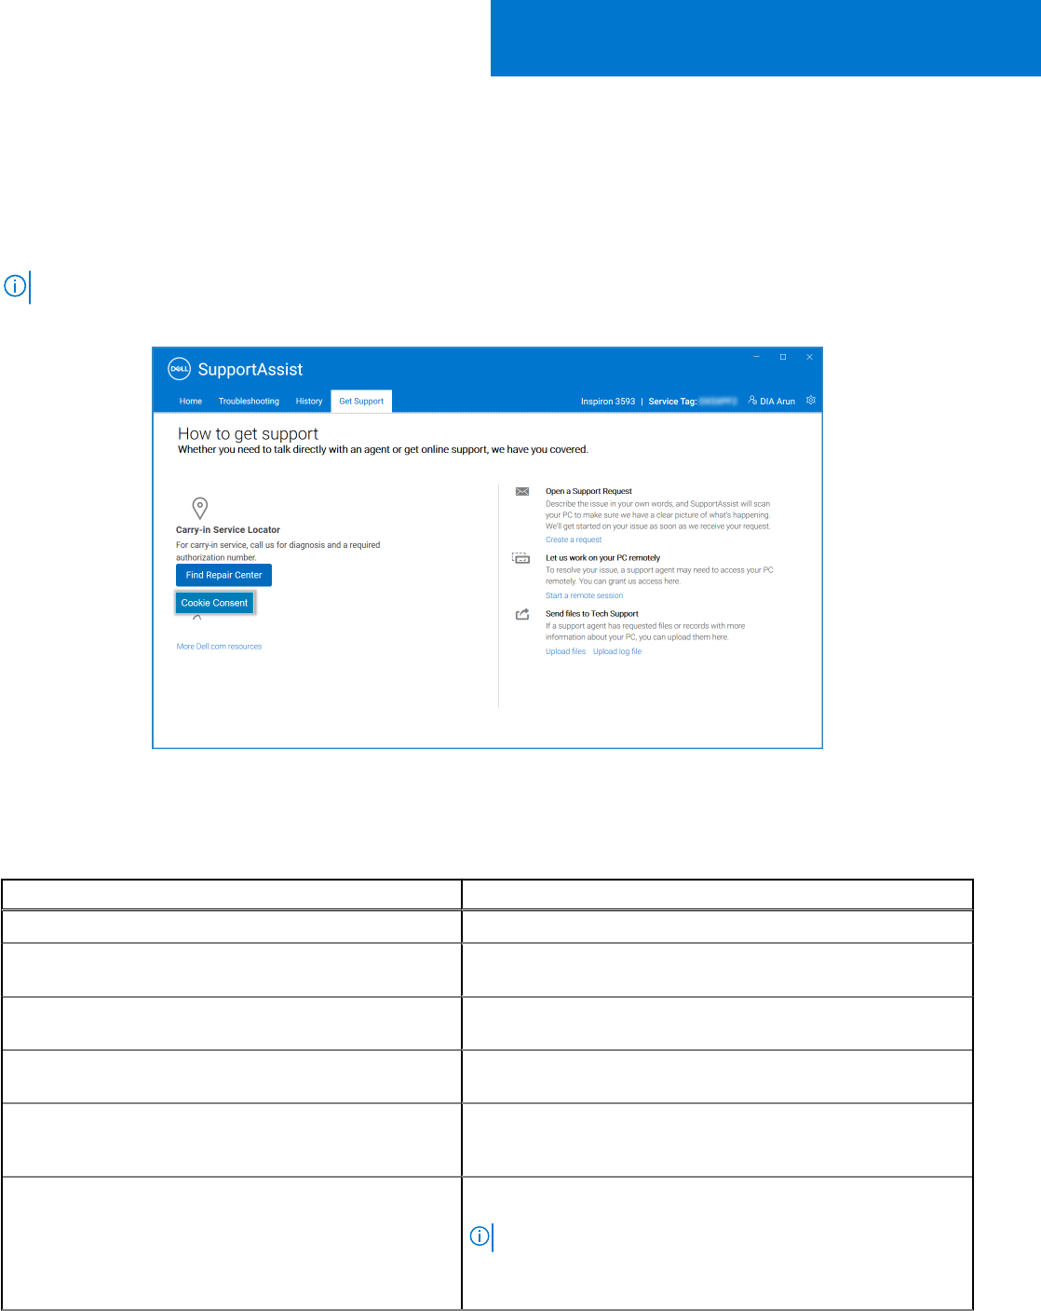The width and height of the screenshot is (1041, 1311).
Task: Click the share icon beside Send files to Tech Support
Action: click(522, 614)
